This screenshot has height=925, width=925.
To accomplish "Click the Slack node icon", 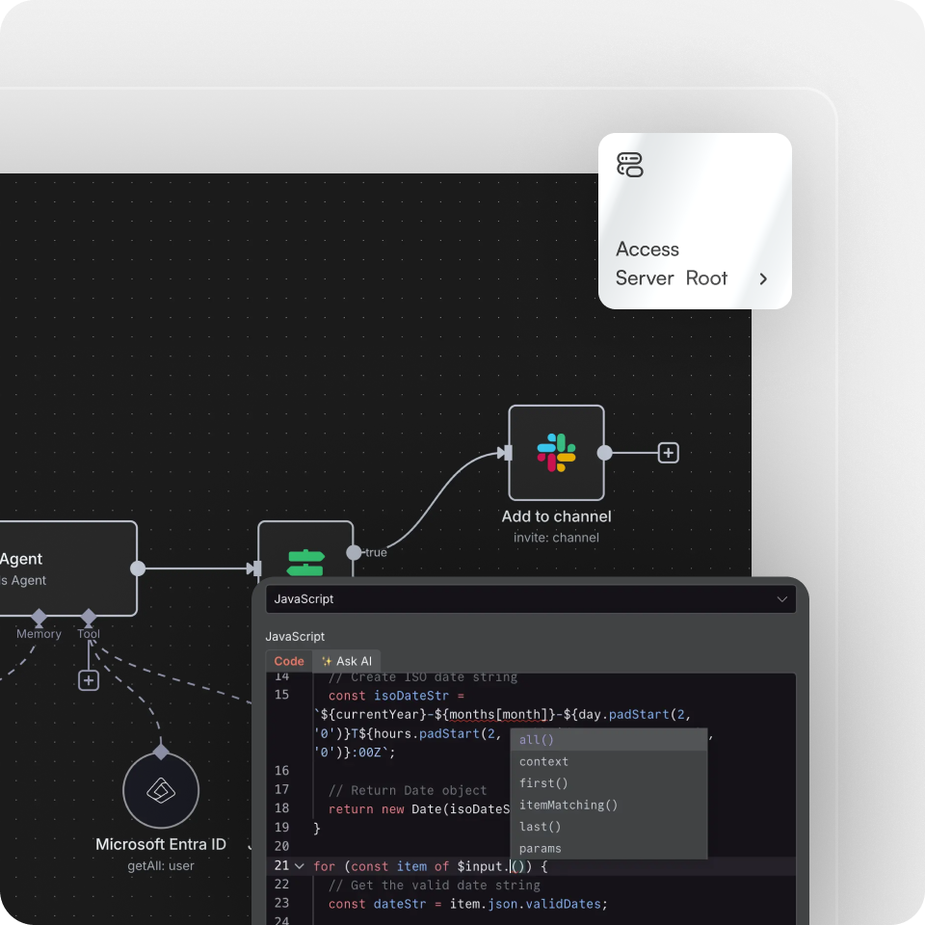I will (x=556, y=453).
